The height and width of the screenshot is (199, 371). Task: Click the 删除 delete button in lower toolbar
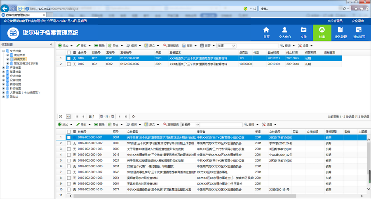tap(99, 125)
